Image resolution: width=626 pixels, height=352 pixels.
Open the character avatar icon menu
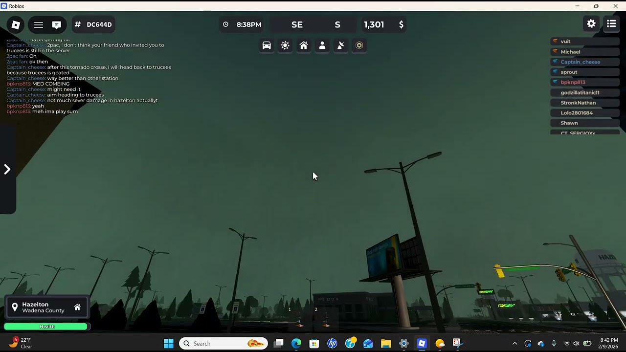[322, 45]
